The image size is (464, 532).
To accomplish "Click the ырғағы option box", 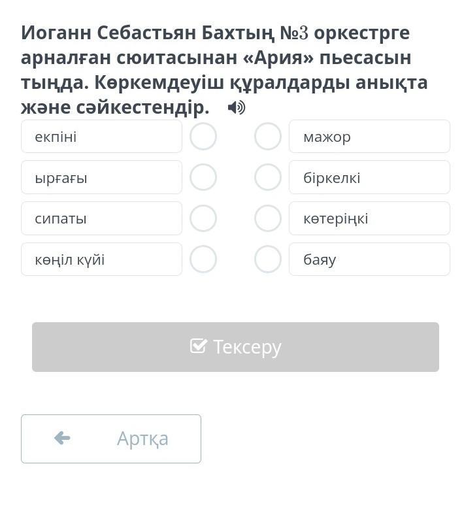I will click(101, 177).
